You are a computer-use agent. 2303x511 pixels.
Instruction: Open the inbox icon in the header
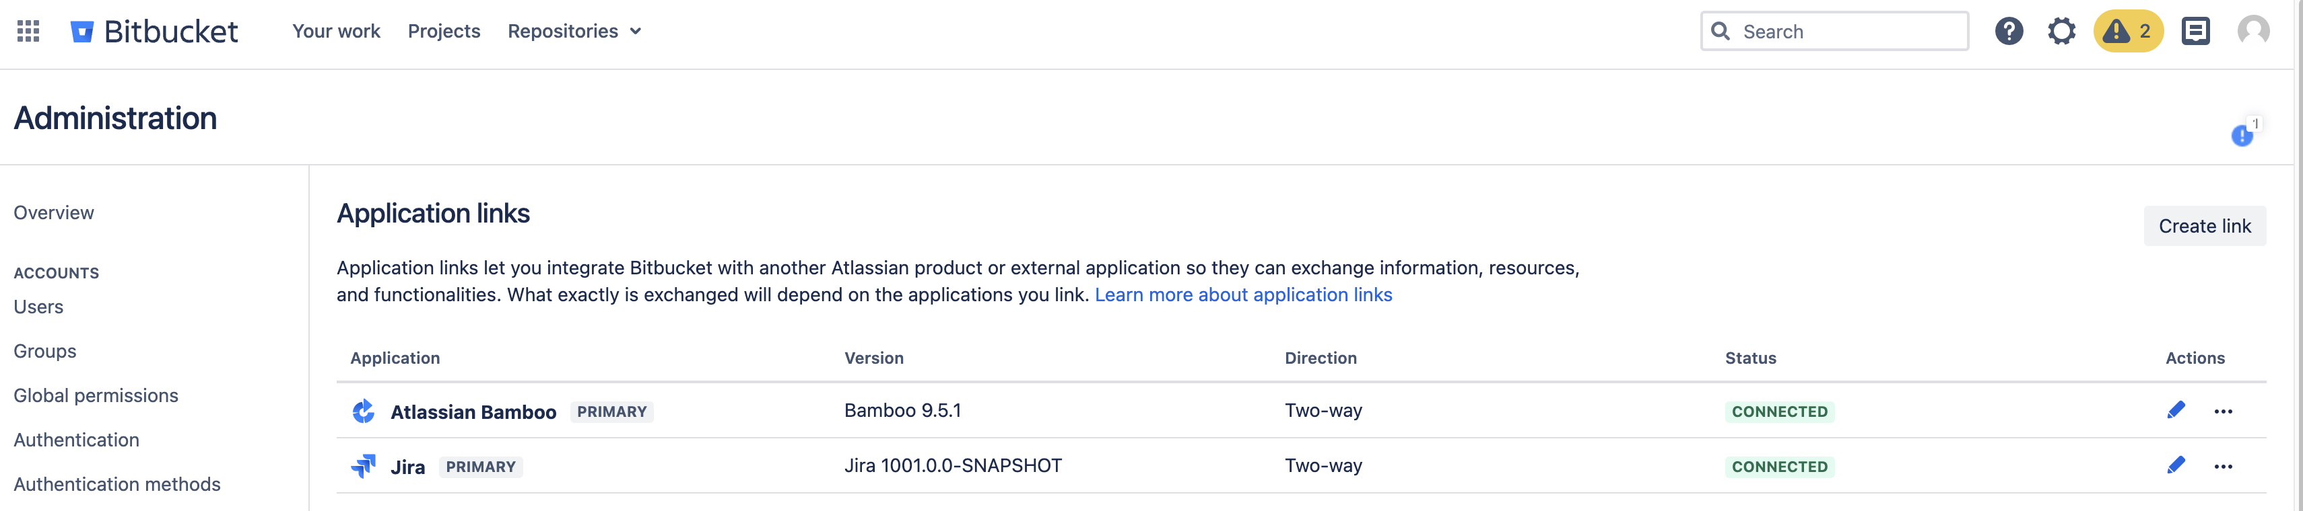[x=2195, y=32]
